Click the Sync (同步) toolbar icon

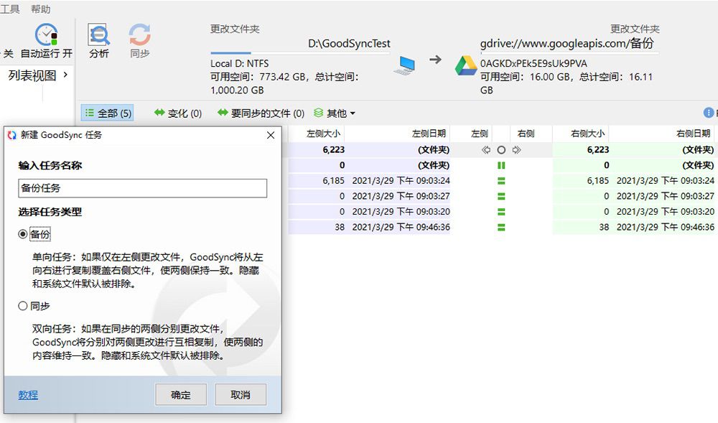(140, 35)
